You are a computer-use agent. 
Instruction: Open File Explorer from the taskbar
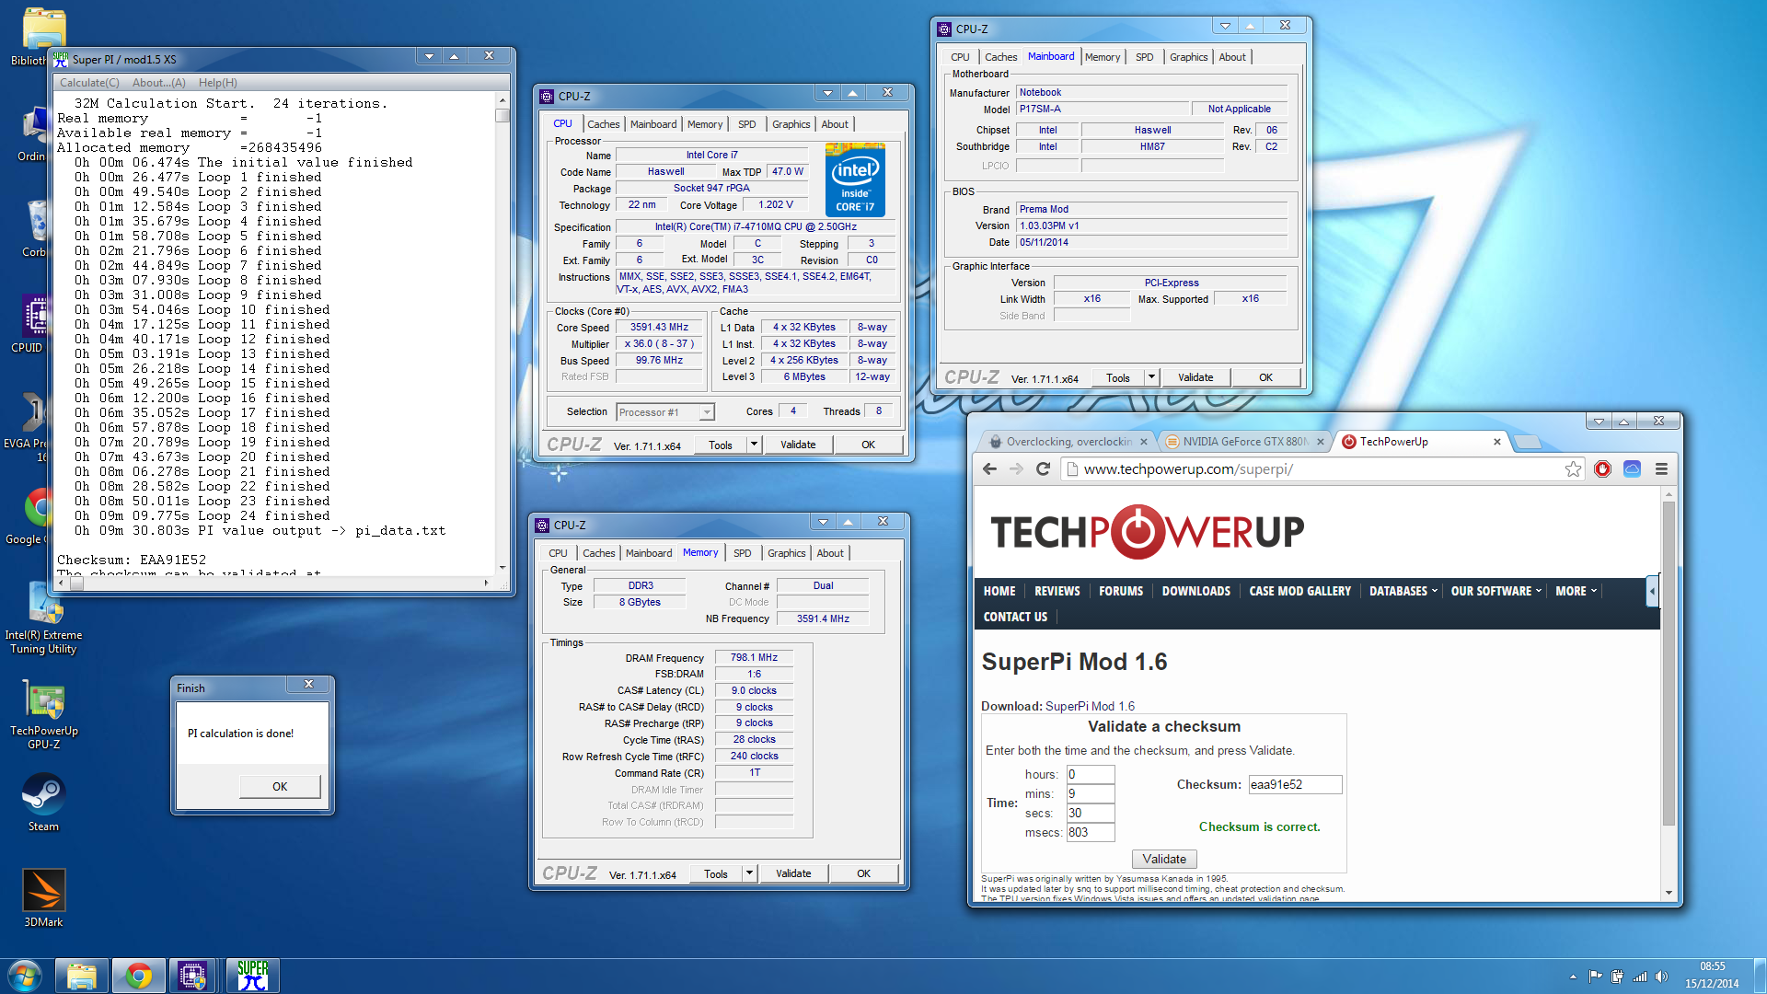(81, 976)
